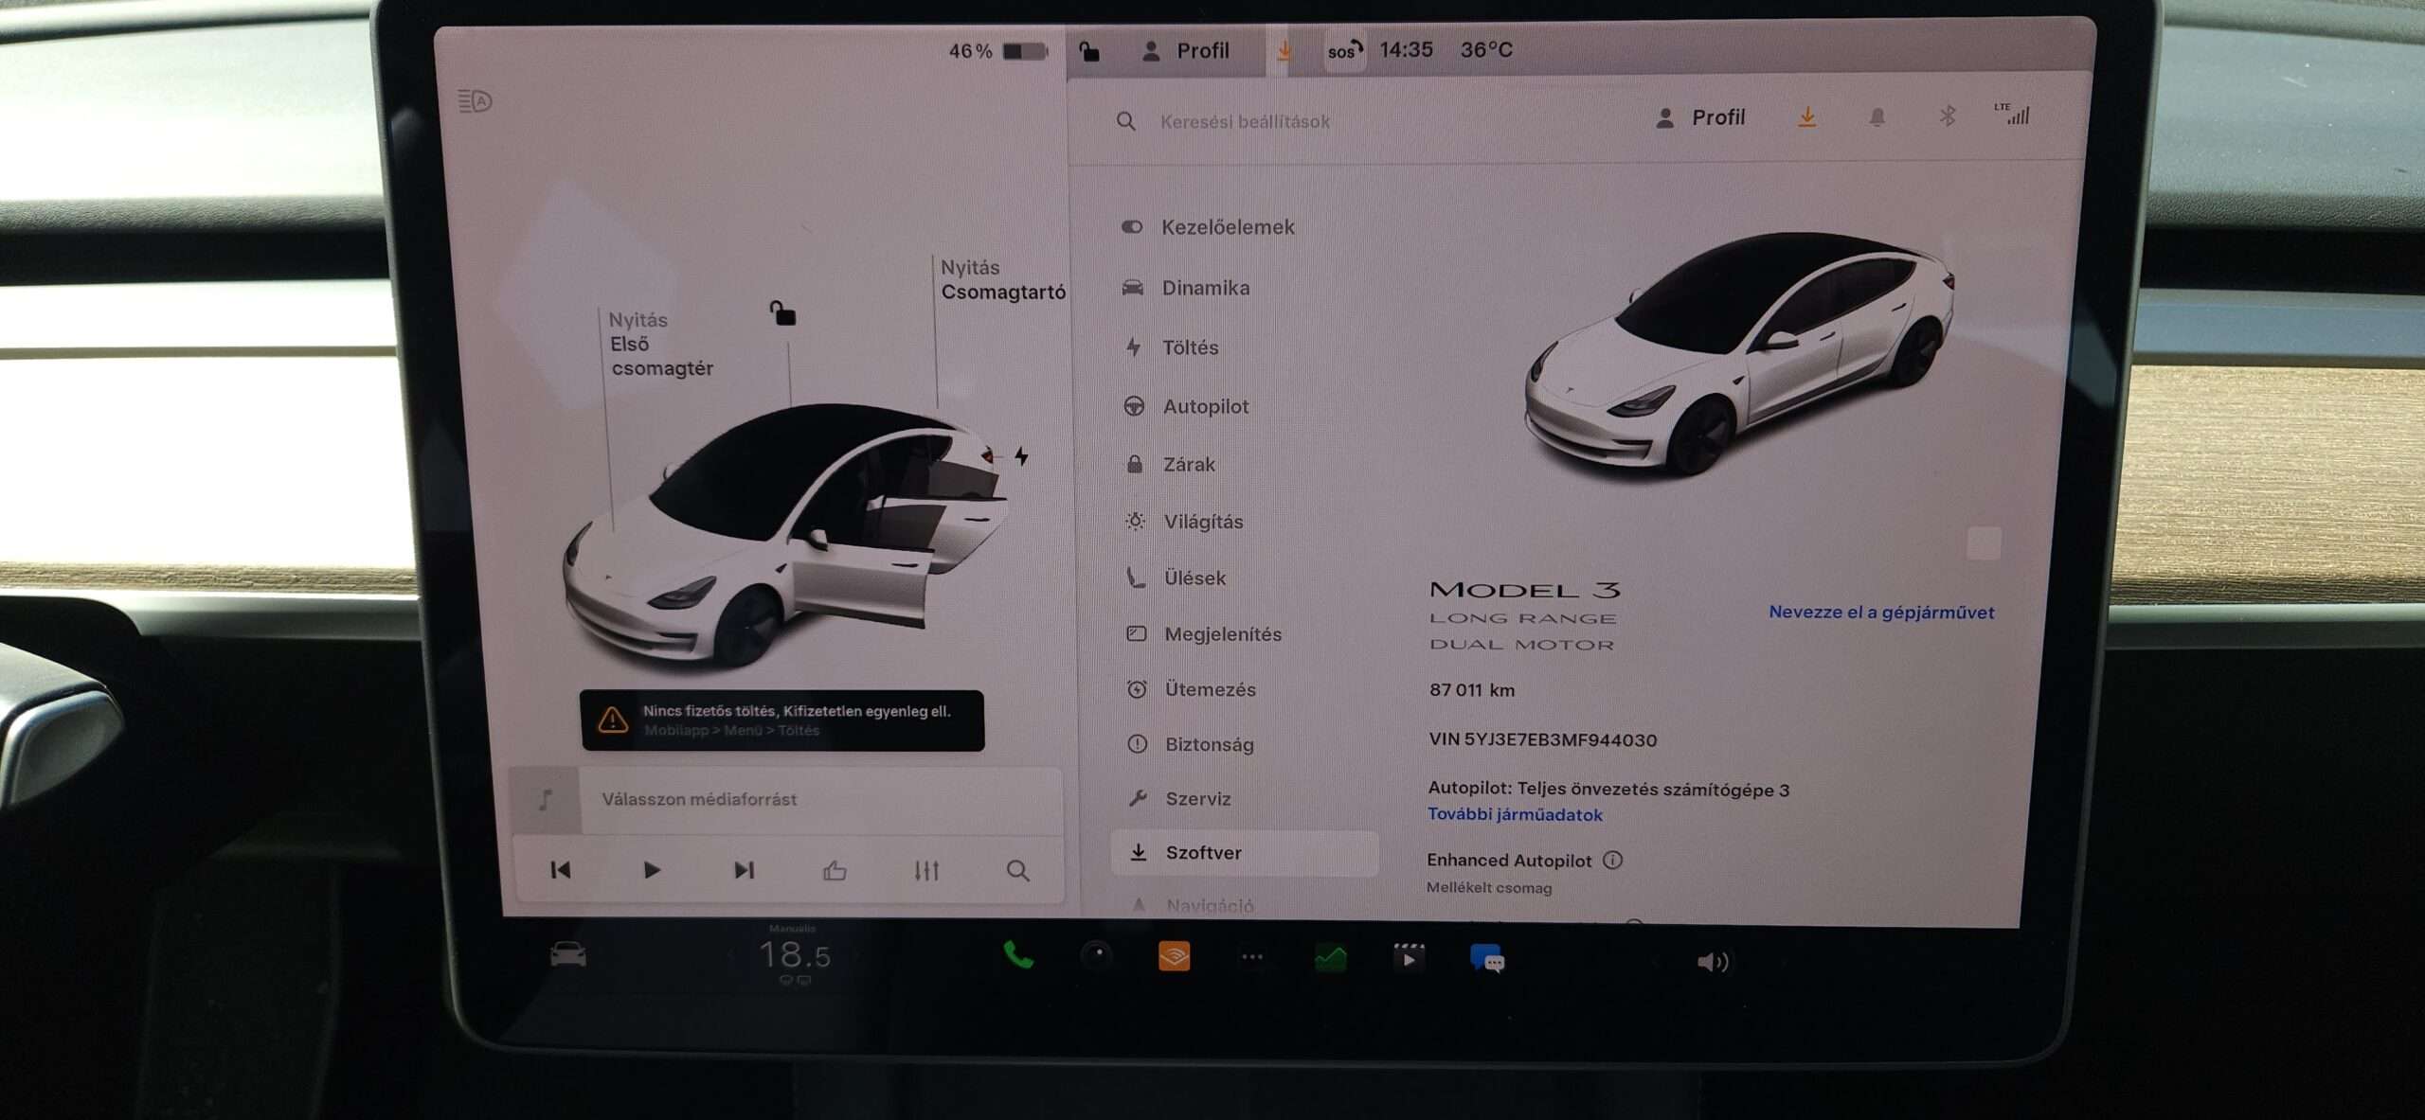Launch the Audible app from the dock
Screen dimensions: 2425x1120
tap(1174, 957)
